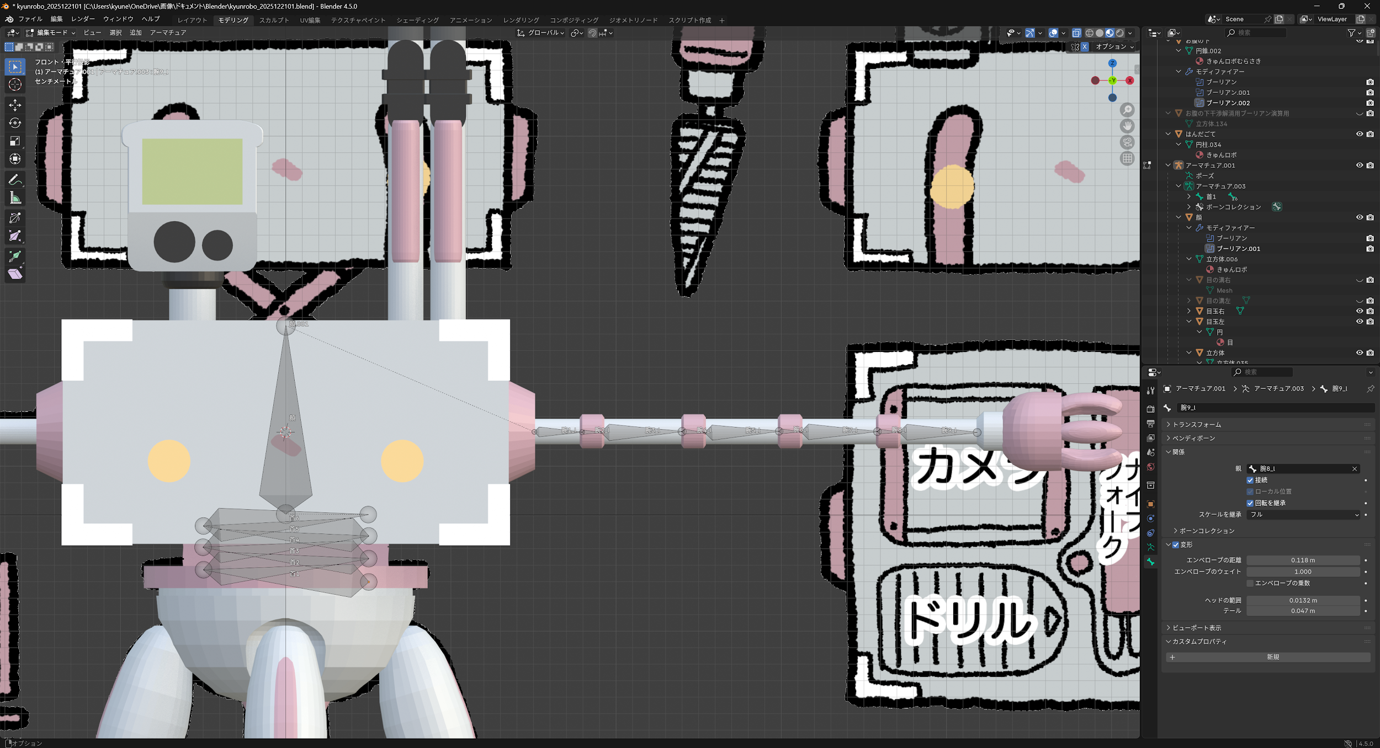Adjust the エンベロープの距離 value field
This screenshot has height=748, width=1380.
tap(1303, 560)
